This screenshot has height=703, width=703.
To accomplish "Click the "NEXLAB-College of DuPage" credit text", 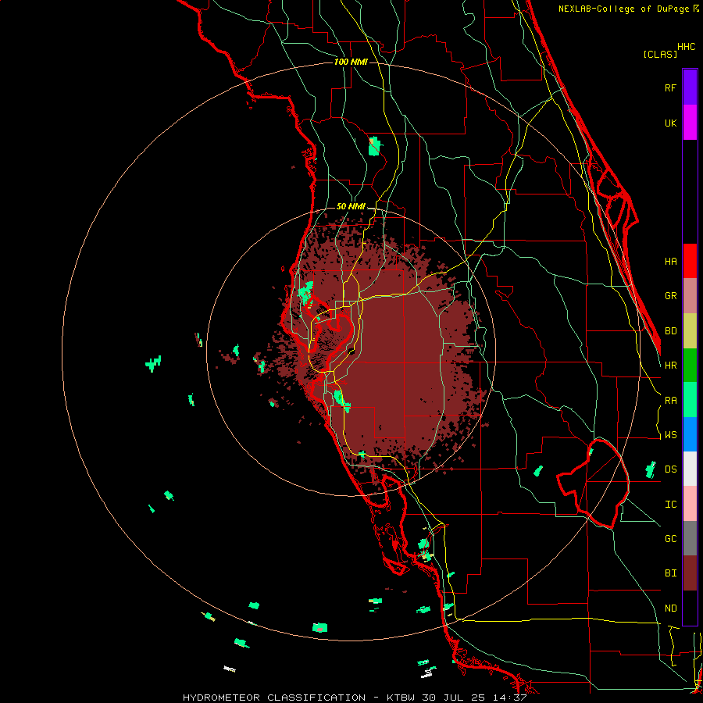I will tap(625, 9).
